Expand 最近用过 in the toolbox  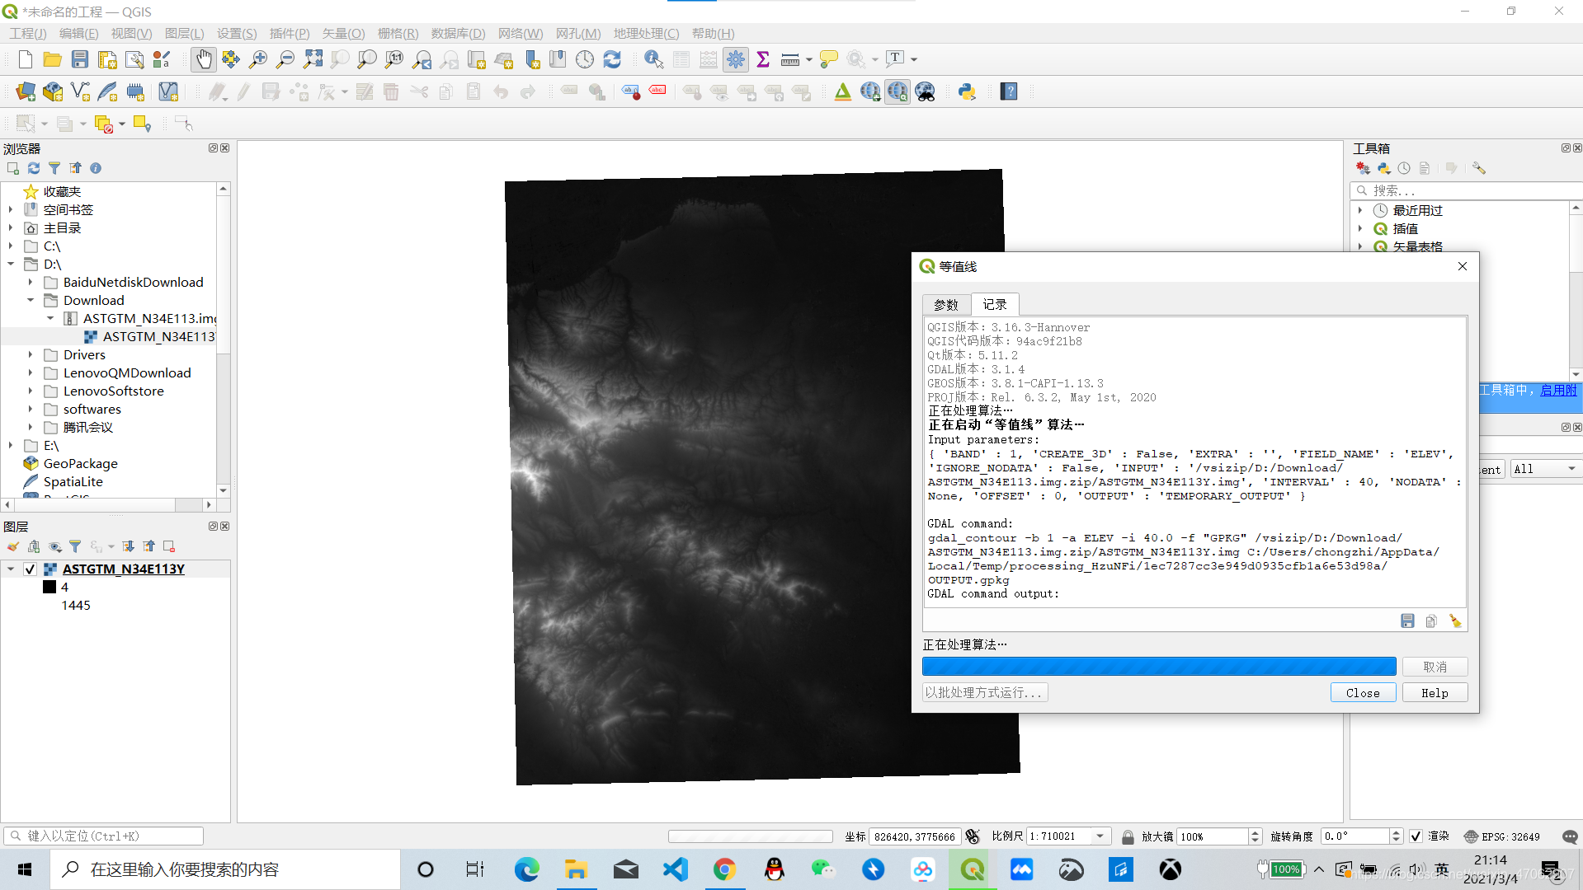(x=1361, y=211)
